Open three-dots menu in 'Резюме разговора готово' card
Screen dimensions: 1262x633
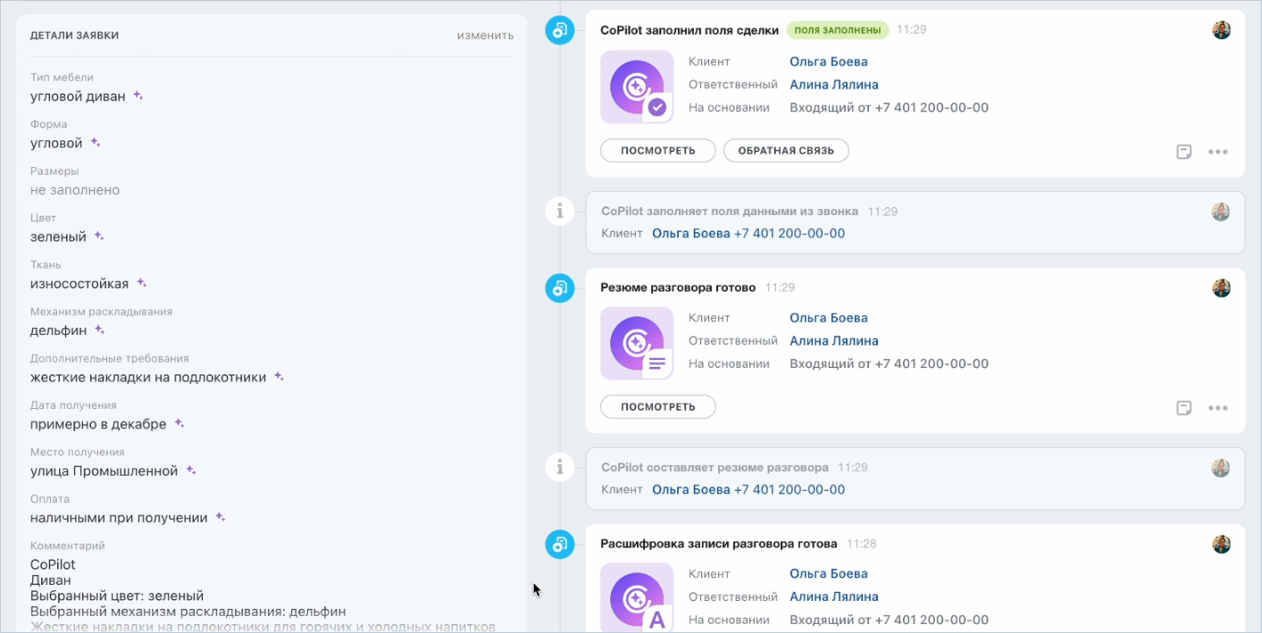(1218, 408)
